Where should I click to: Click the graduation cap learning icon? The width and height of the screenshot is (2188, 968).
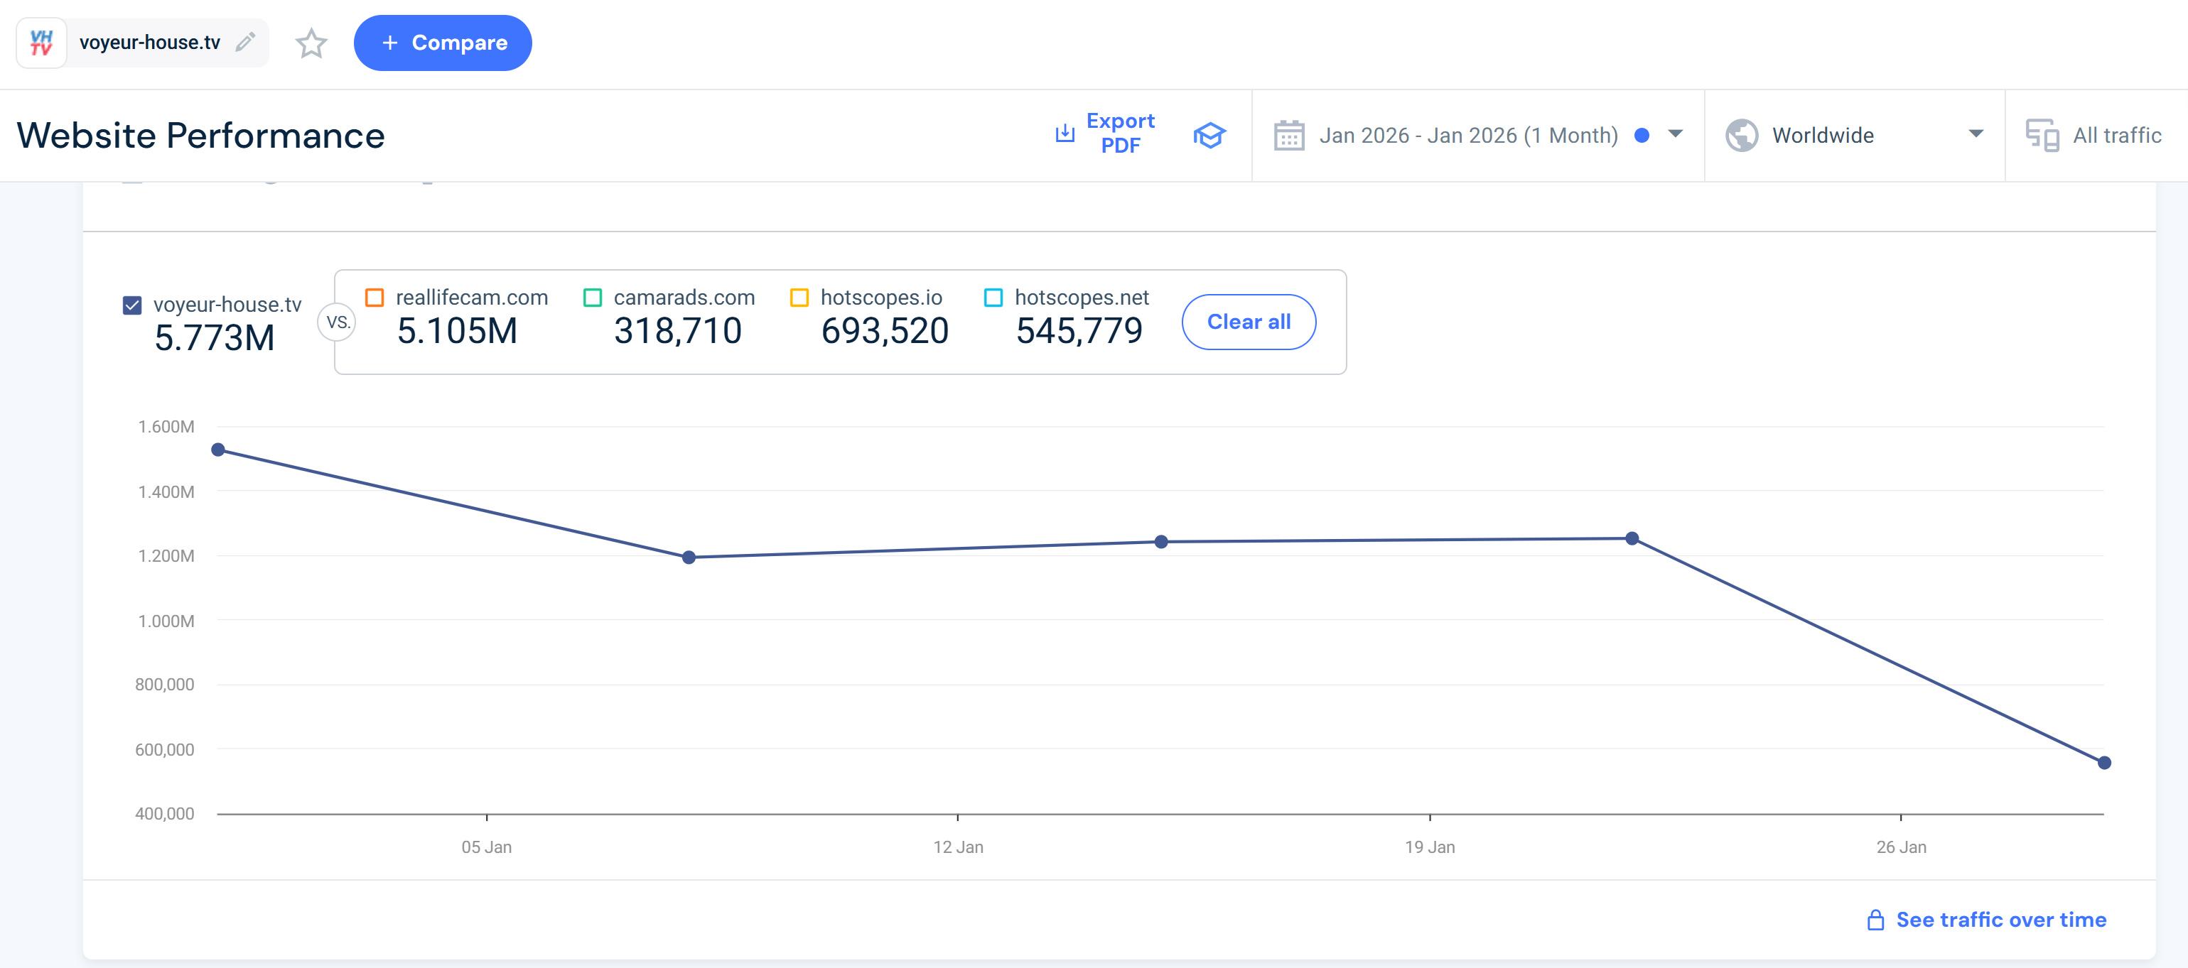(1209, 135)
